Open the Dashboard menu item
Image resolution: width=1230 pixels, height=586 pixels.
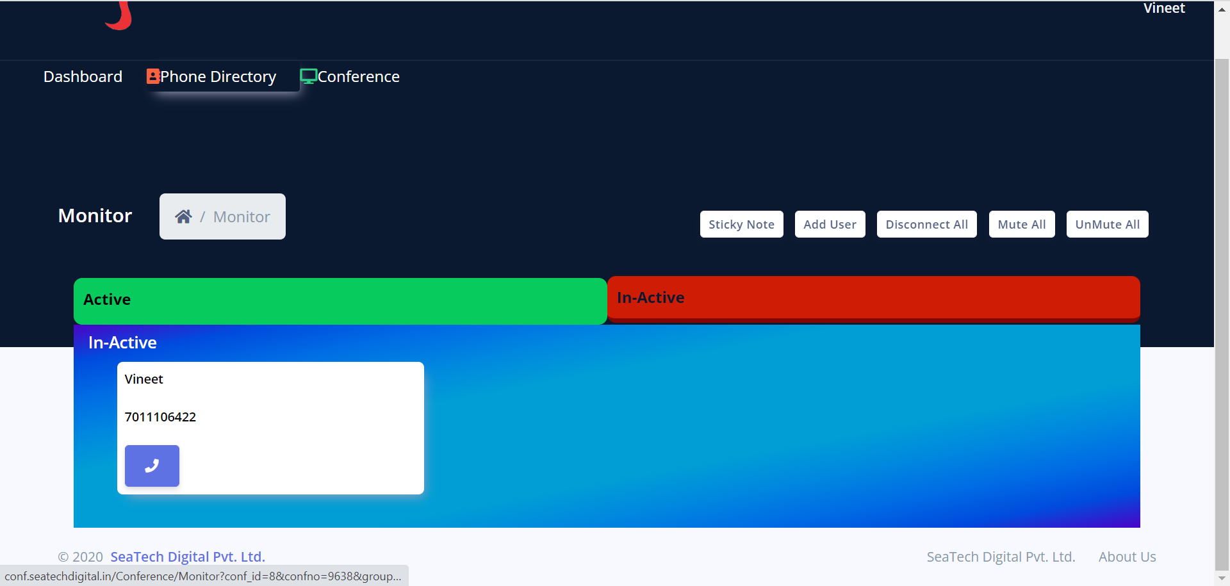pyautogui.click(x=83, y=77)
